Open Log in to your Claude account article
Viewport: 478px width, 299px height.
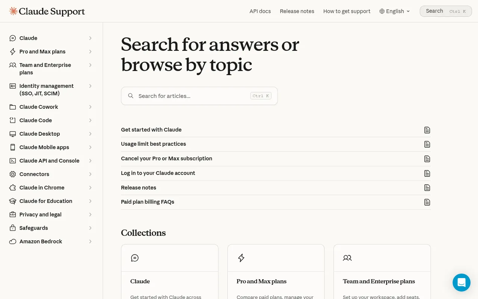[276, 173]
